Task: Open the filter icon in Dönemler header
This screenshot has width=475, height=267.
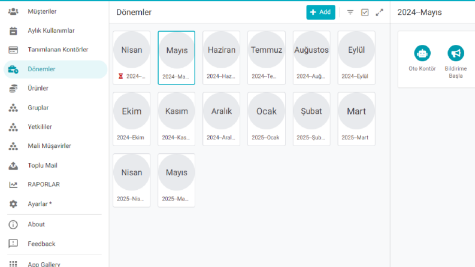Action: pos(350,13)
